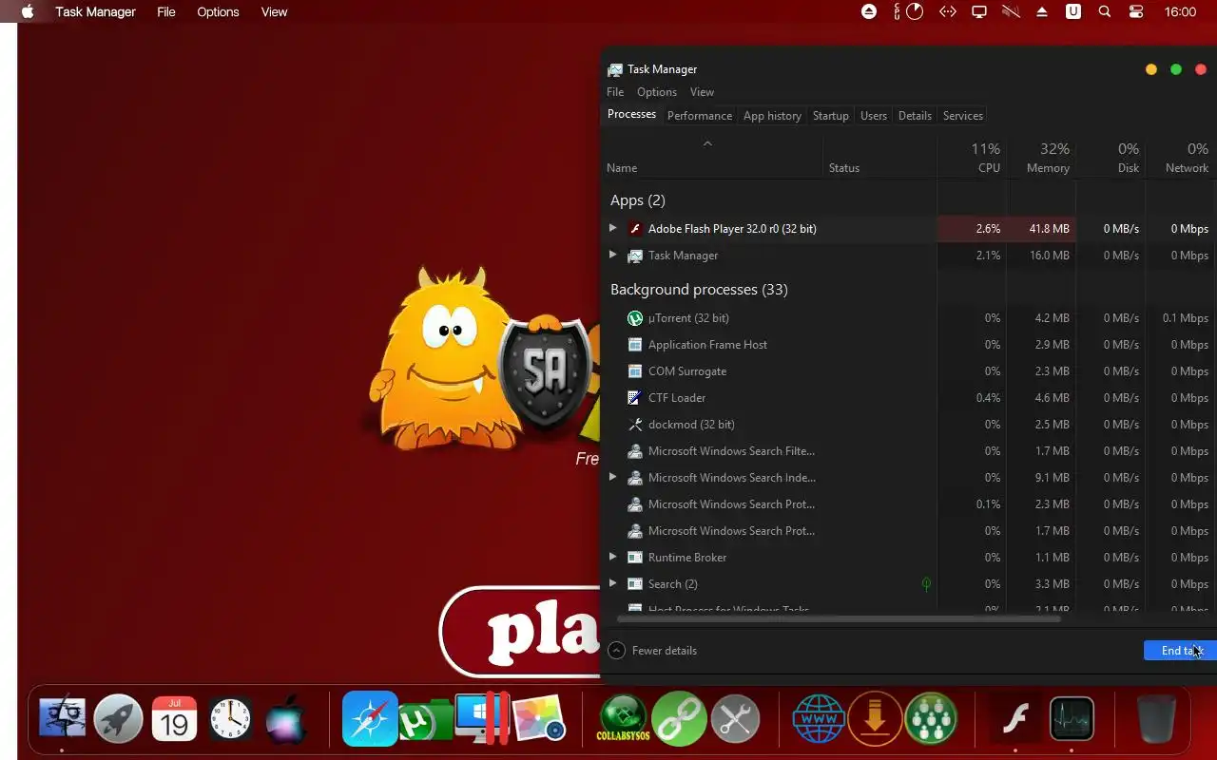The height and width of the screenshot is (760, 1217).
Task: Open the Users tab
Action: (874, 116)
